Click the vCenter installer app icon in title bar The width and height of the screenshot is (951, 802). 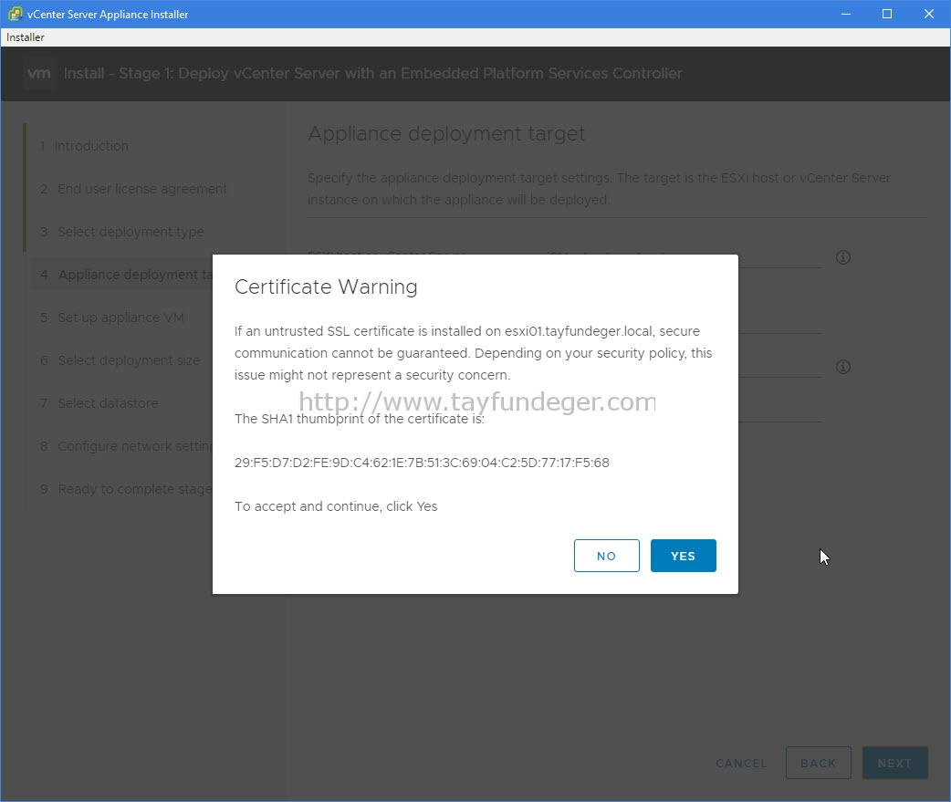pyautogui.click(x=15, y=14)
